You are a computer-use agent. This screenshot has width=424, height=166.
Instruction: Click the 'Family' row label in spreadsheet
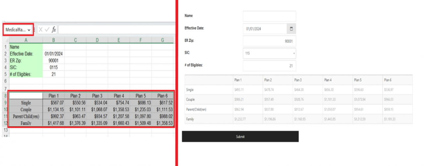coord(26,123)
